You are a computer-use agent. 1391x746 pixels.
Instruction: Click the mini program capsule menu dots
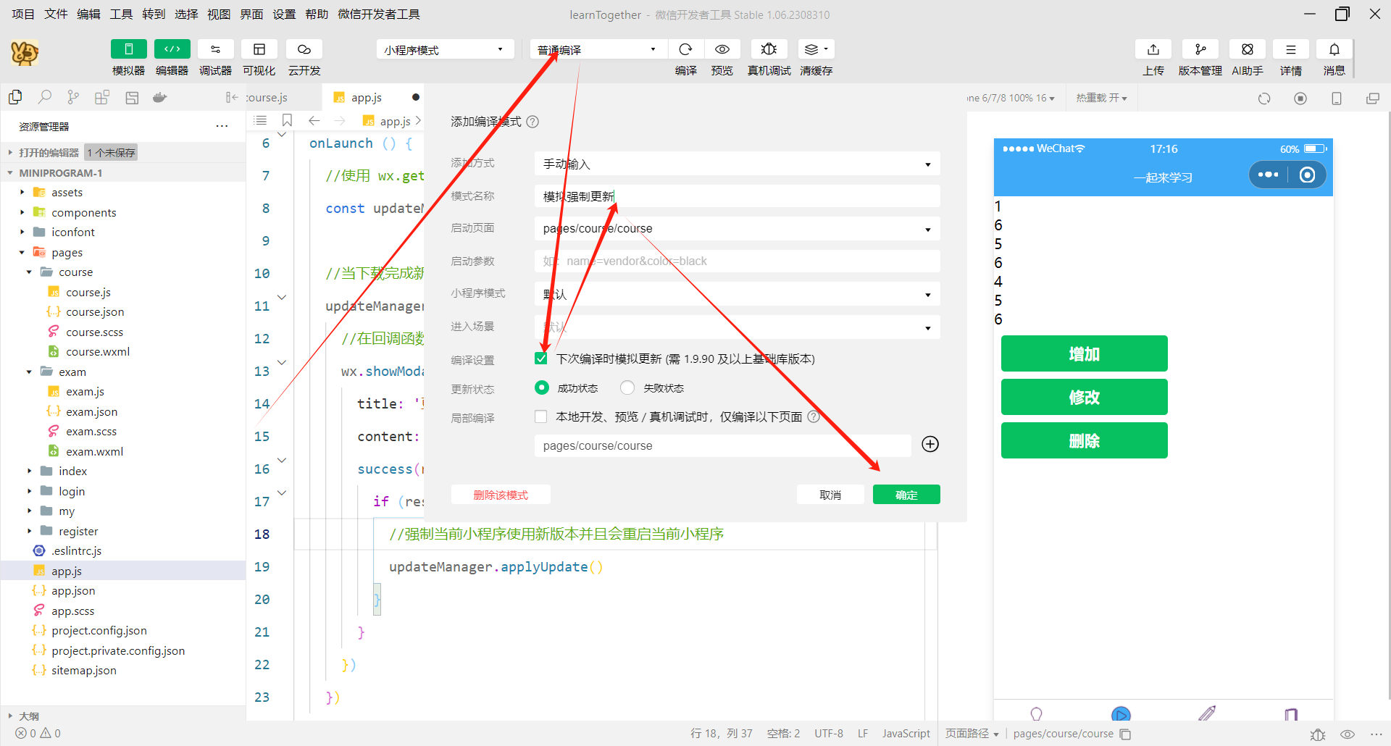pyautogui.click(x=1268, y=175)
